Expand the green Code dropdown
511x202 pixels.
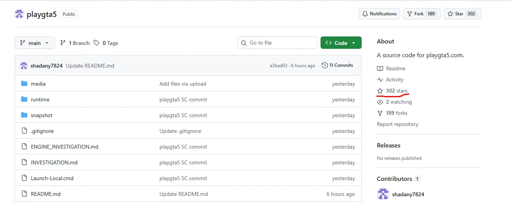click(341, 43)
